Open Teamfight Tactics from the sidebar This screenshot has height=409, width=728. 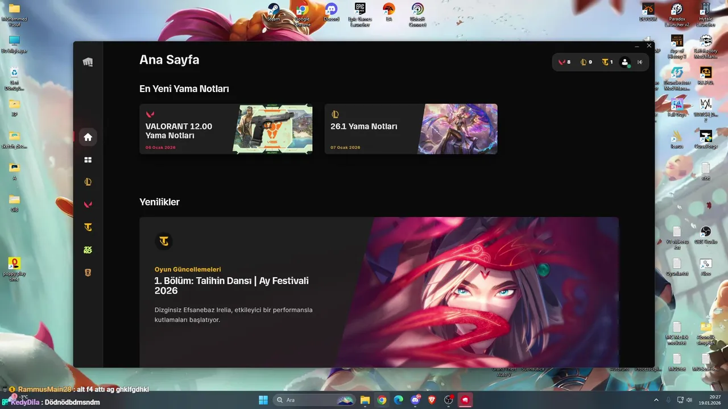(x=88, y=227)
